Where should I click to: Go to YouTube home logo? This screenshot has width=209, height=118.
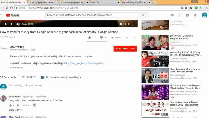[x=12, y=15]
